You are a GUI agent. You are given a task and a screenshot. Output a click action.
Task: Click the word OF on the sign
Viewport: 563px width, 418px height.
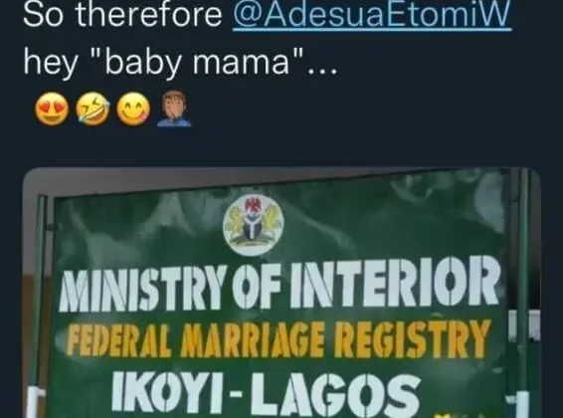coord(259,287)
